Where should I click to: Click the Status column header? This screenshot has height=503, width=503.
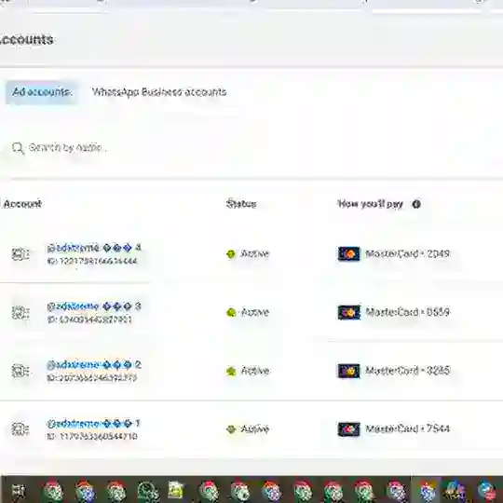click(x=241, y=204)
